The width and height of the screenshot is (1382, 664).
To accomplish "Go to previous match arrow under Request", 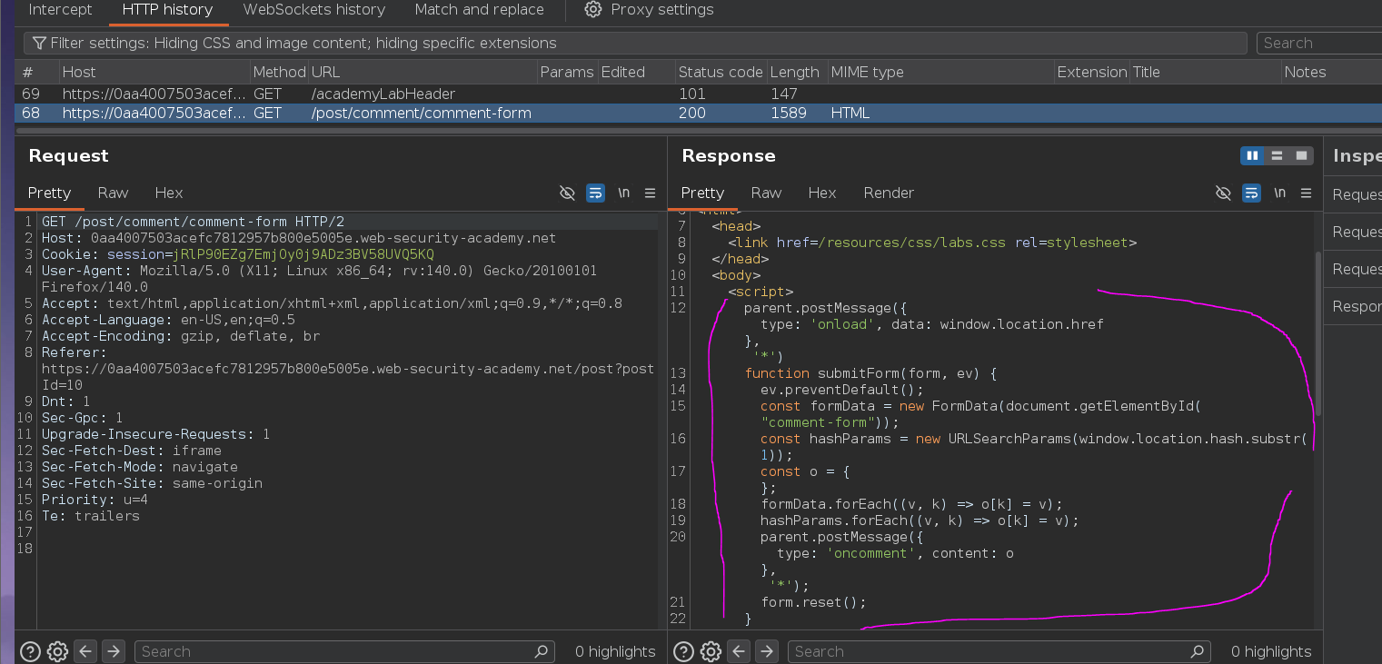I will tap(85, 651).
